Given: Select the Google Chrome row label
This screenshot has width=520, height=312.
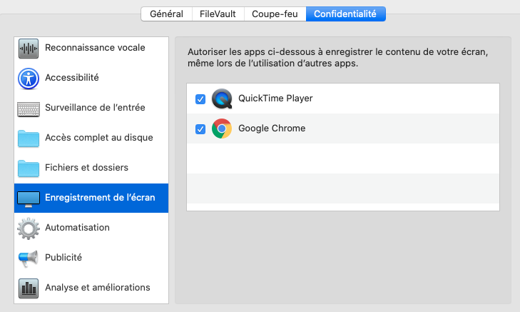Looking at the screenshot, I should click(x=272, y=129).
